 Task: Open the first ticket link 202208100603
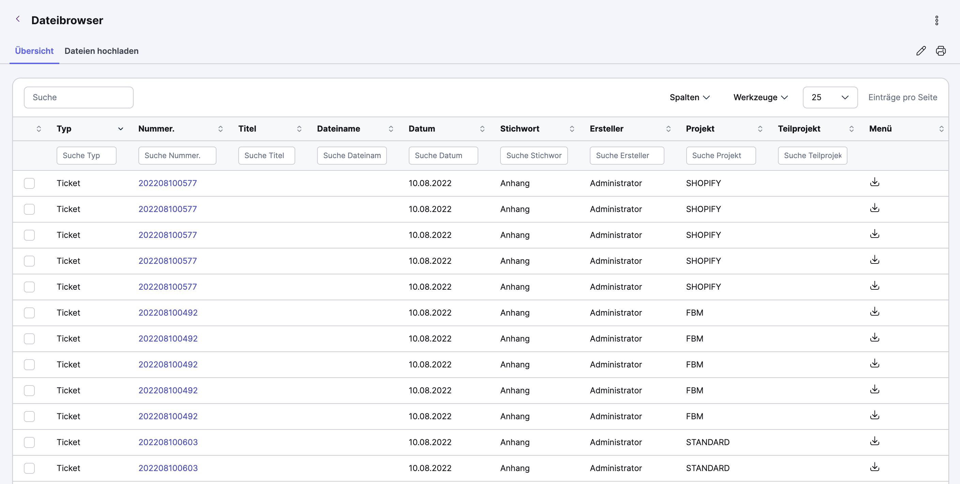pyautogui.click(x=168, y=442)
